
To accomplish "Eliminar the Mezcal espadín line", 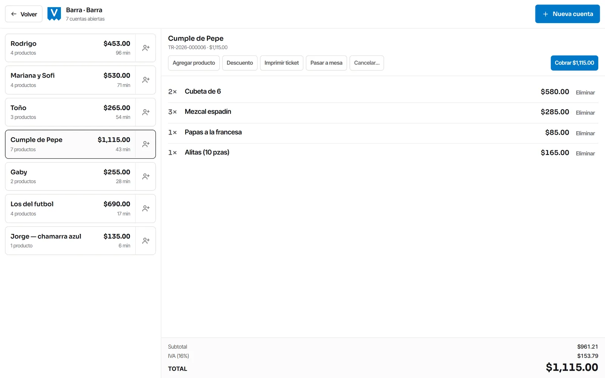I will 585,113.
